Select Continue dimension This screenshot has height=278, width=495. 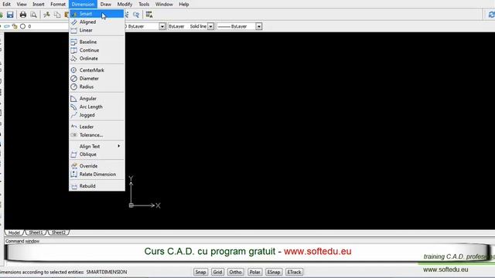point(97,50)
